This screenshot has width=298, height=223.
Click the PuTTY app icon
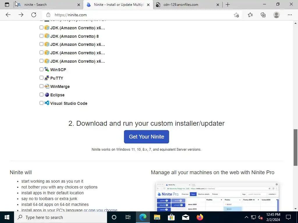click(47, 78)
